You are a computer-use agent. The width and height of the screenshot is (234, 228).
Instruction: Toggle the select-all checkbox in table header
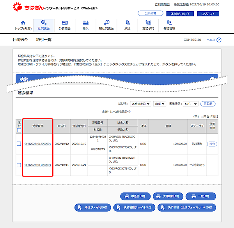(19, 130)
